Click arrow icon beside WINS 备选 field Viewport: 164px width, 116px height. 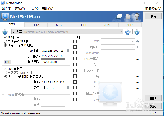[x=68, y=104]
